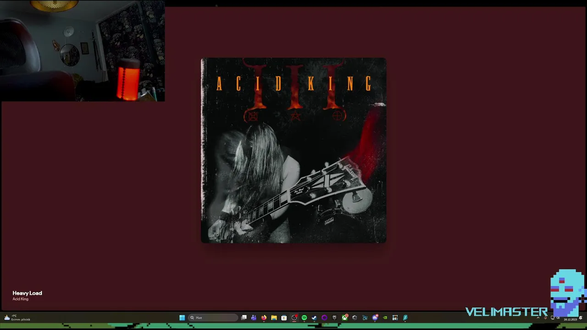This screenshot has height=330, width=587.
Task: Open the weather widget showing Enimm. pilvistä
Action: [x=17, y=318]
